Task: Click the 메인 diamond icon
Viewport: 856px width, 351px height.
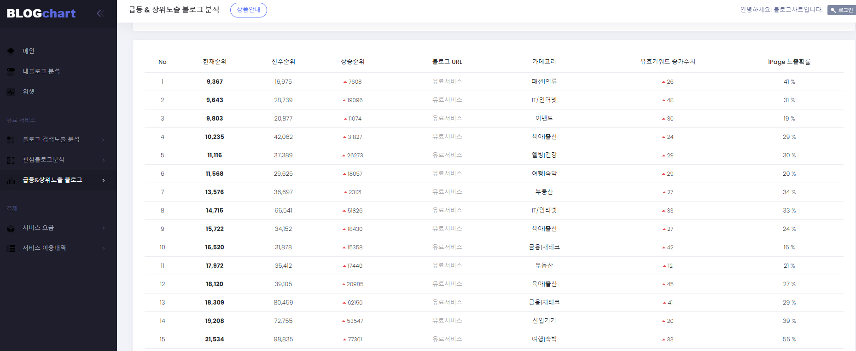Action: (11, 51)
